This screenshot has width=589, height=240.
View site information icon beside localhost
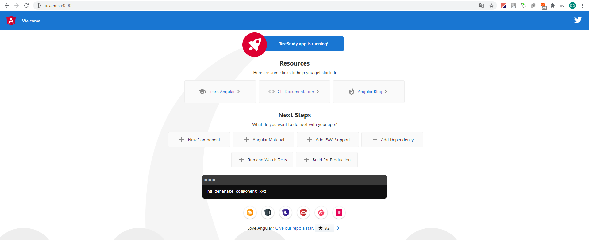point(39,6)
